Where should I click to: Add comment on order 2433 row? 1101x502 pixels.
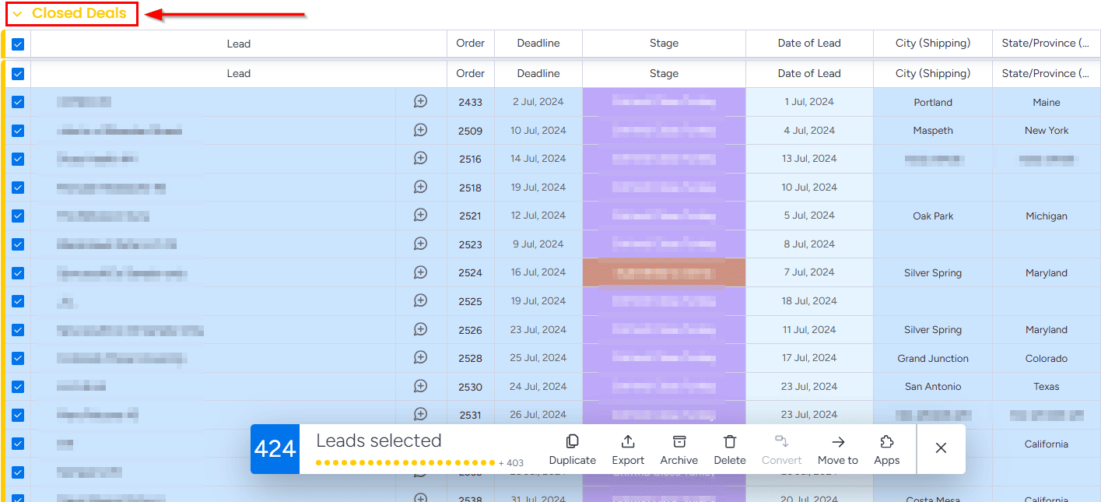coord(420,101)
